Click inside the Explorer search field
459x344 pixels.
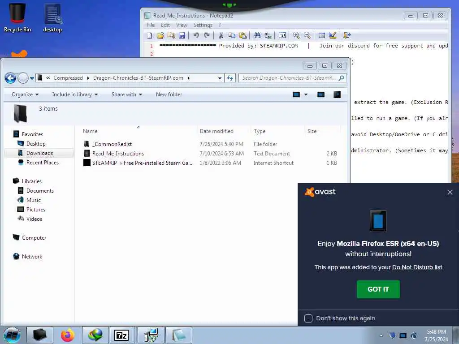[x=289, y=78]
